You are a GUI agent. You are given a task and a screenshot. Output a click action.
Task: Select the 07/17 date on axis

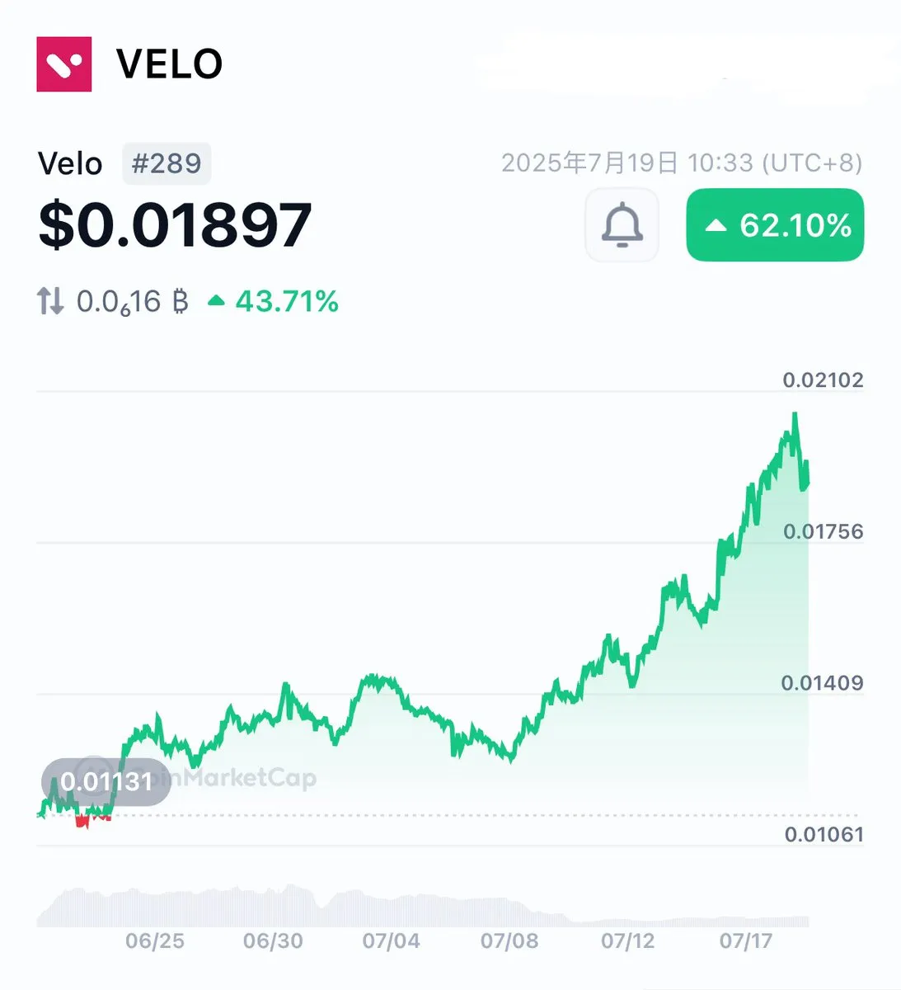tap(746, 940)
